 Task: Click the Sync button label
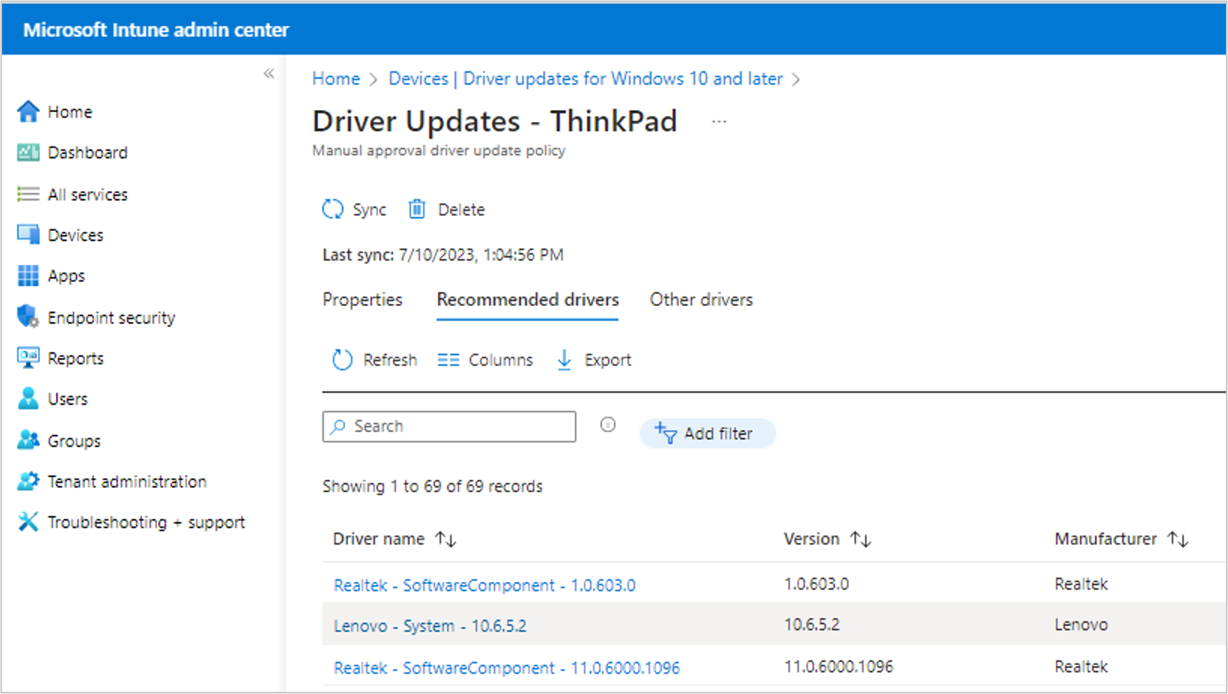pos(369,209)
